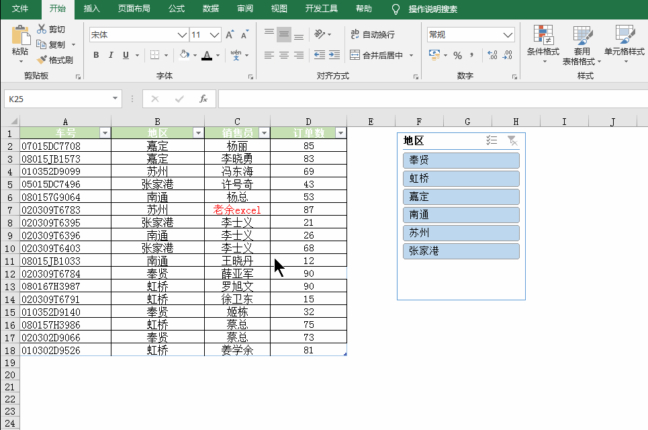Viewport: 648px width, 430px height.
Task: Decrease indent
Action: [x=320, y=55]
